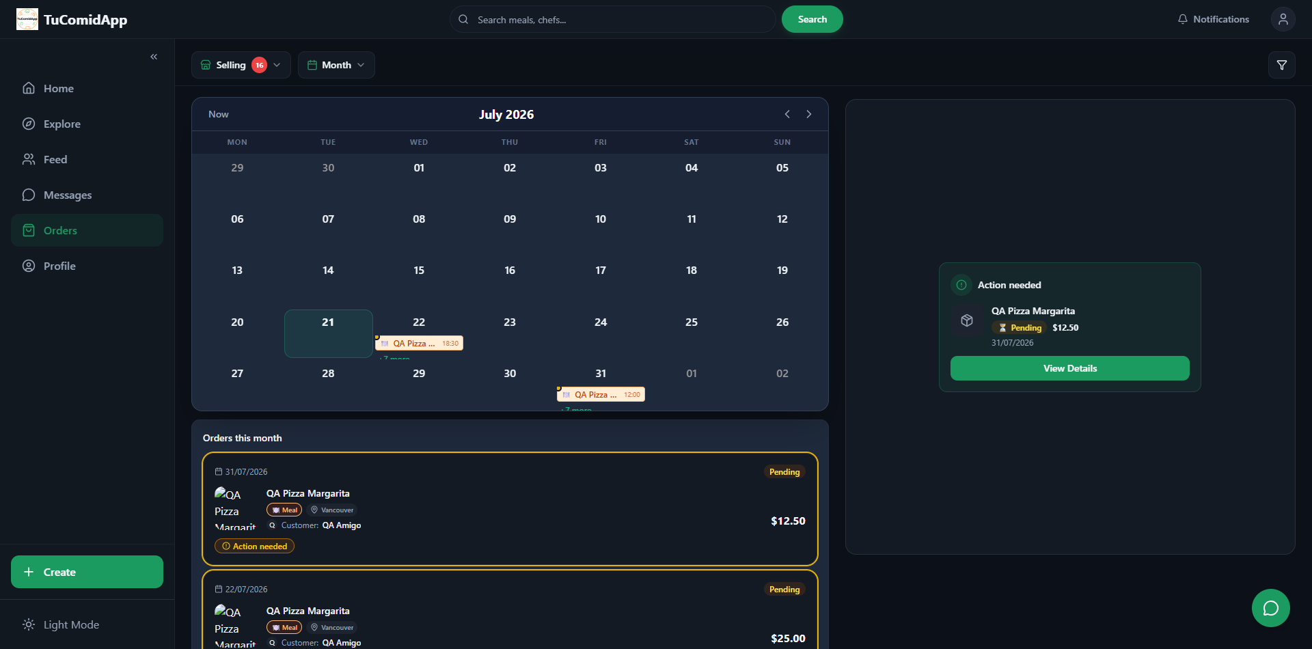Click QA Amigo customer on 31/07/2026 order

click(x=342, y=525)
